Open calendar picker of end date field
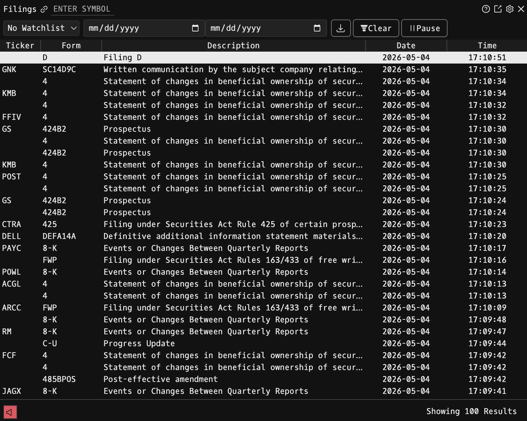527x421 pixels. click(317, 28)
